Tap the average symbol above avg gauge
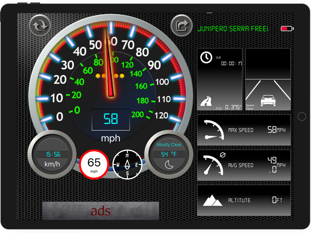The width and height of the screenshot is (311, 233). click(223, 155)
